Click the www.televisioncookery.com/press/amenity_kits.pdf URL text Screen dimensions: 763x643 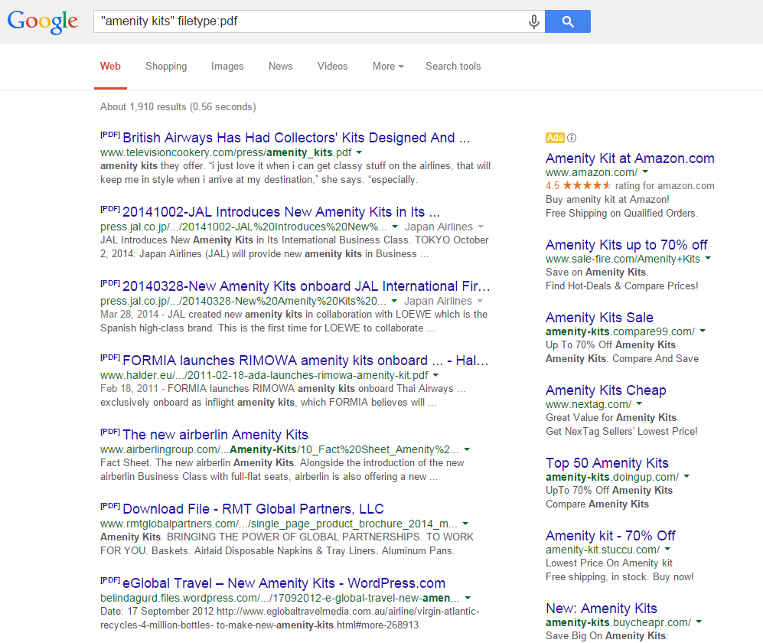pos(226,152)
